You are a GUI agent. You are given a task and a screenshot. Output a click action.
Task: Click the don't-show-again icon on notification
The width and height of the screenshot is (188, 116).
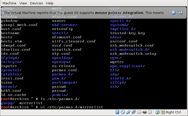180,13
